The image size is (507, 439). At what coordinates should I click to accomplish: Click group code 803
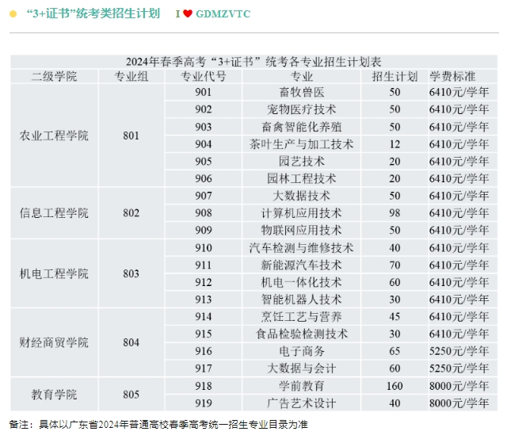tap(131, 273)
